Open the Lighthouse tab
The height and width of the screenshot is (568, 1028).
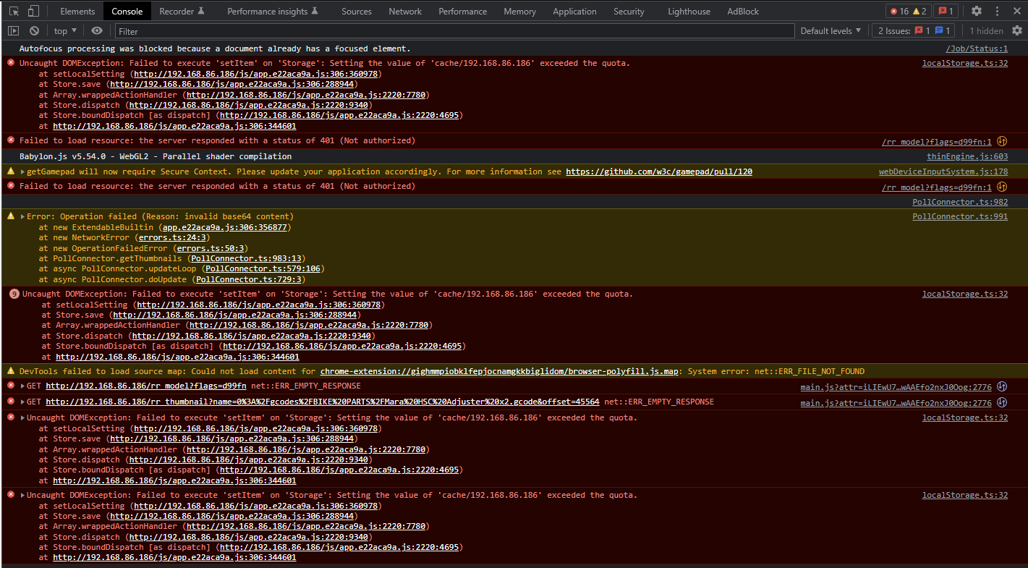coord(689,11)
